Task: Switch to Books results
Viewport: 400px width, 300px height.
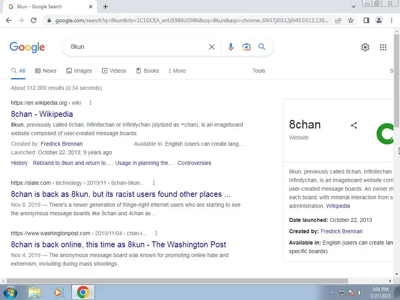Action: coord(147,71)
